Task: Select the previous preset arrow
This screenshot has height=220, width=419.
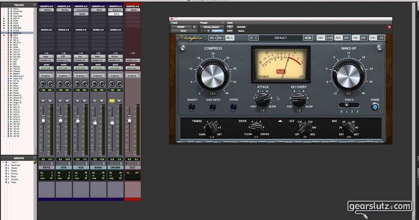Action: [306, 38]
